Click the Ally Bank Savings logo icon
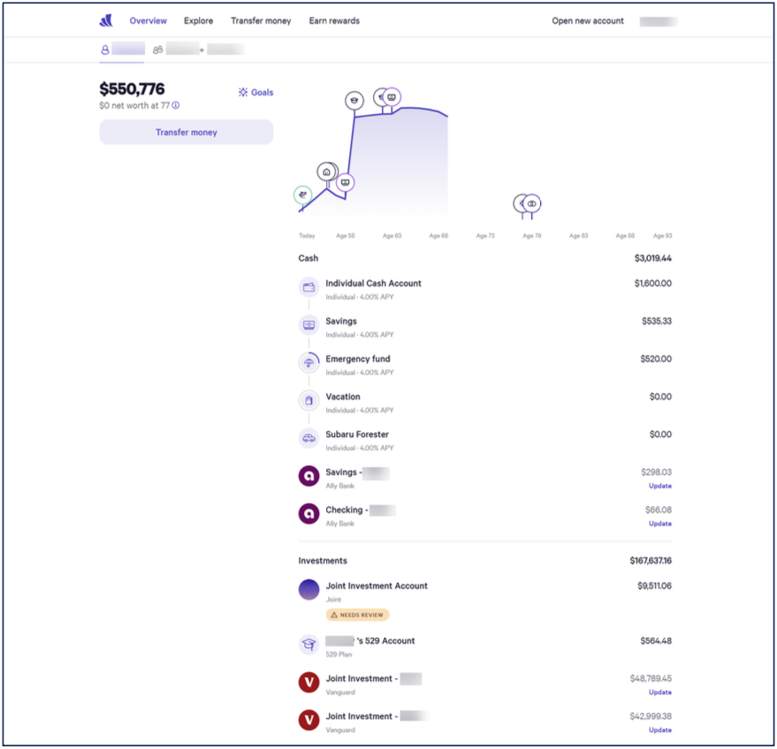 (309, 476)
